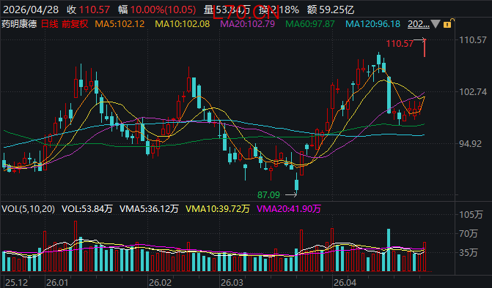This screenshot has width=492, height=288.
Task: Click MA5:102.12 indicator label
Action: click(120, 24)
